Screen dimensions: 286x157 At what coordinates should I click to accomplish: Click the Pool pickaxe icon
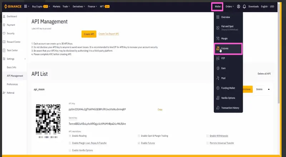coord(218,78)
